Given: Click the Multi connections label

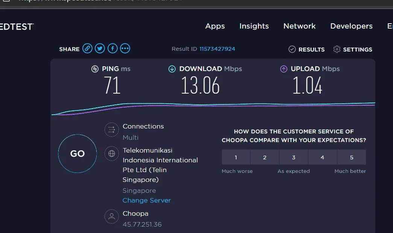Looking at the screenshot, I should point(130,138).
